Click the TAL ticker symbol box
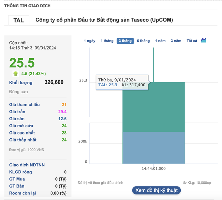The height and width of the screenshot is (200, 222). [x=19, y=20]
